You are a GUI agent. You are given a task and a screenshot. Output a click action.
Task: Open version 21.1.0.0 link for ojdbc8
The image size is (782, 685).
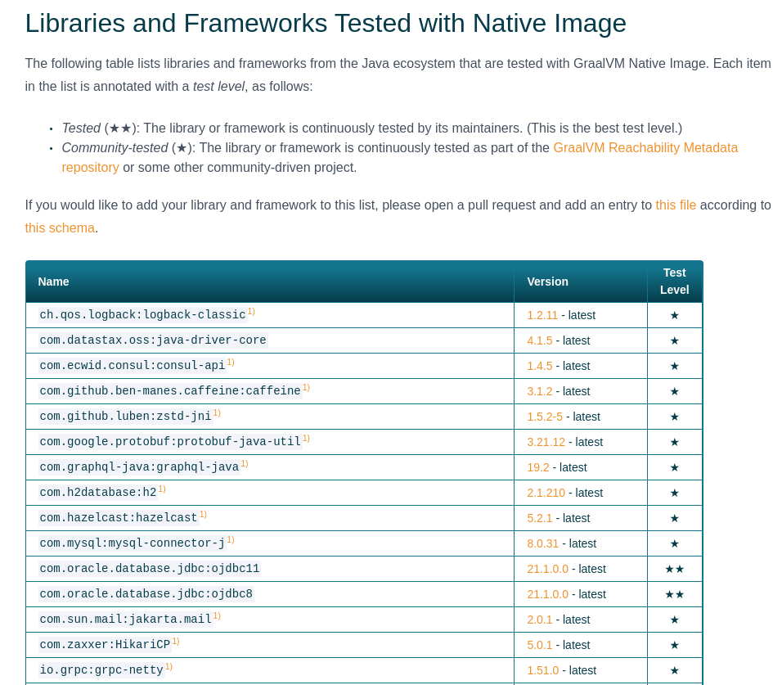[x=547, y=594]
